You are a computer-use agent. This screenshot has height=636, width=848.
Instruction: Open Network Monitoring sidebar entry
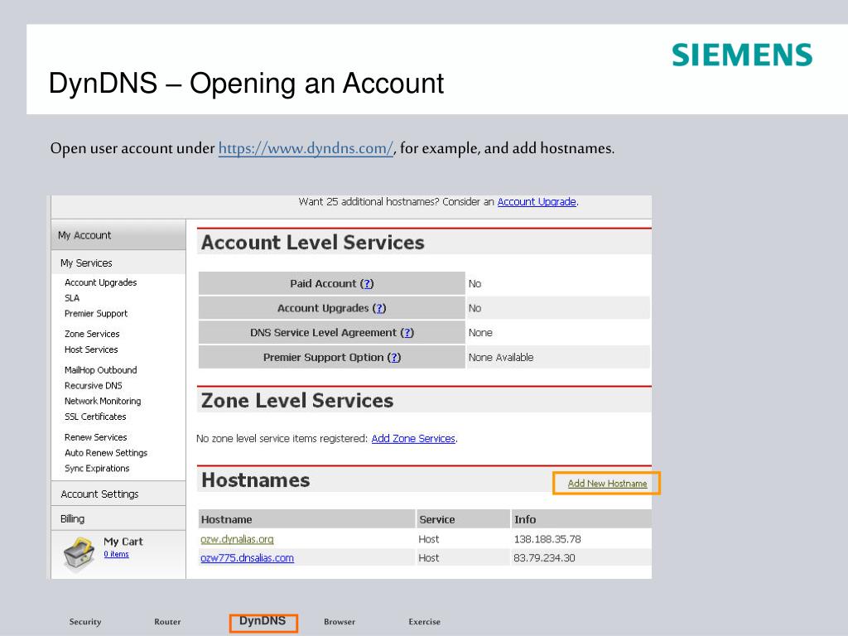tap(103, 402)
